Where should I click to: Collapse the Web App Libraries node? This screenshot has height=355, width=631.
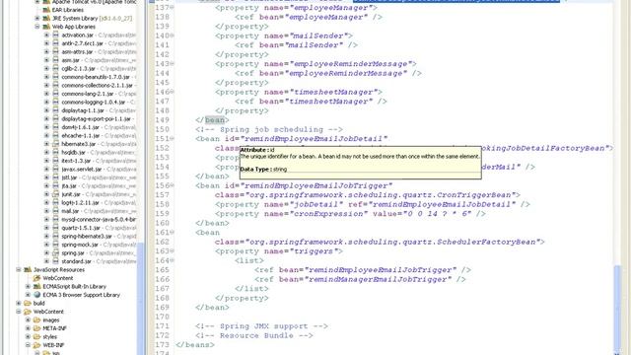coord(37,27)
